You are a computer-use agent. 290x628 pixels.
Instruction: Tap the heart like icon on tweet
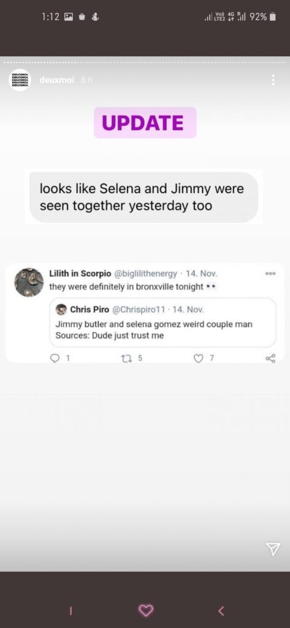click(198, 358)
